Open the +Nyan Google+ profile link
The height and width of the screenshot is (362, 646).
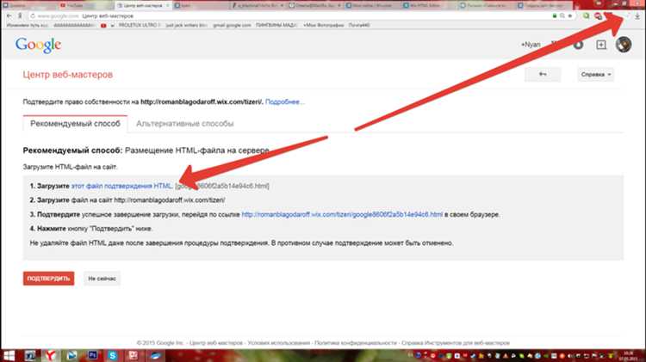point(531,45)
